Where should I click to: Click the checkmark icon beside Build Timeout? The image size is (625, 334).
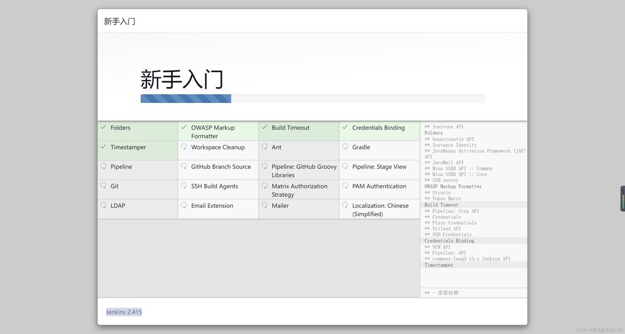265,127
